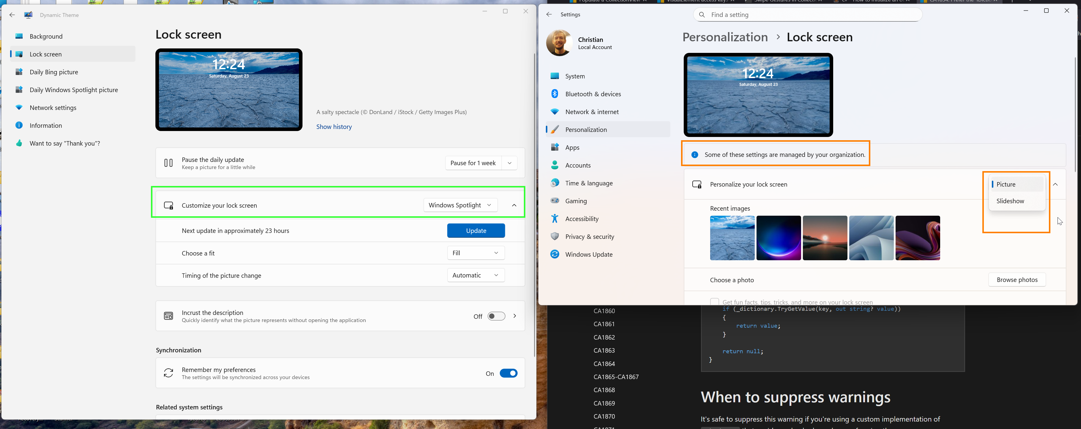The width and height of the screenshot is (1081, 429).
Task: Go back using the Settings window back arrow
Action: click(x=549, y=15)
